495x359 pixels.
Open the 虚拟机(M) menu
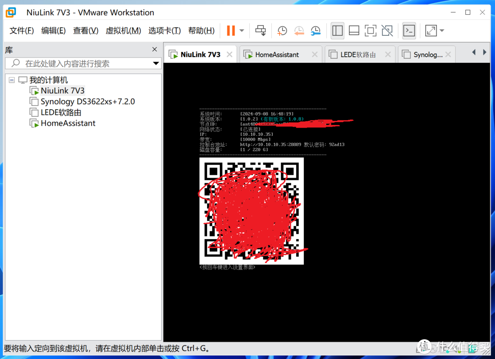tap(123, 31)
